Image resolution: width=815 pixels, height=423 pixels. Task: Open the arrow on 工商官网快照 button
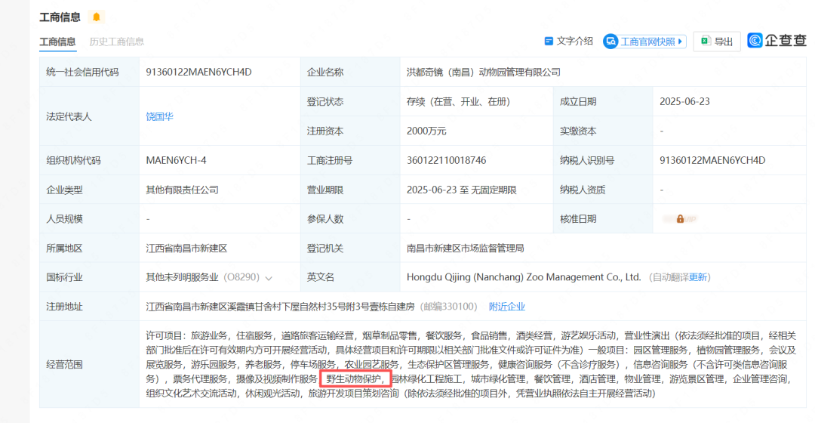pos(680,42)
